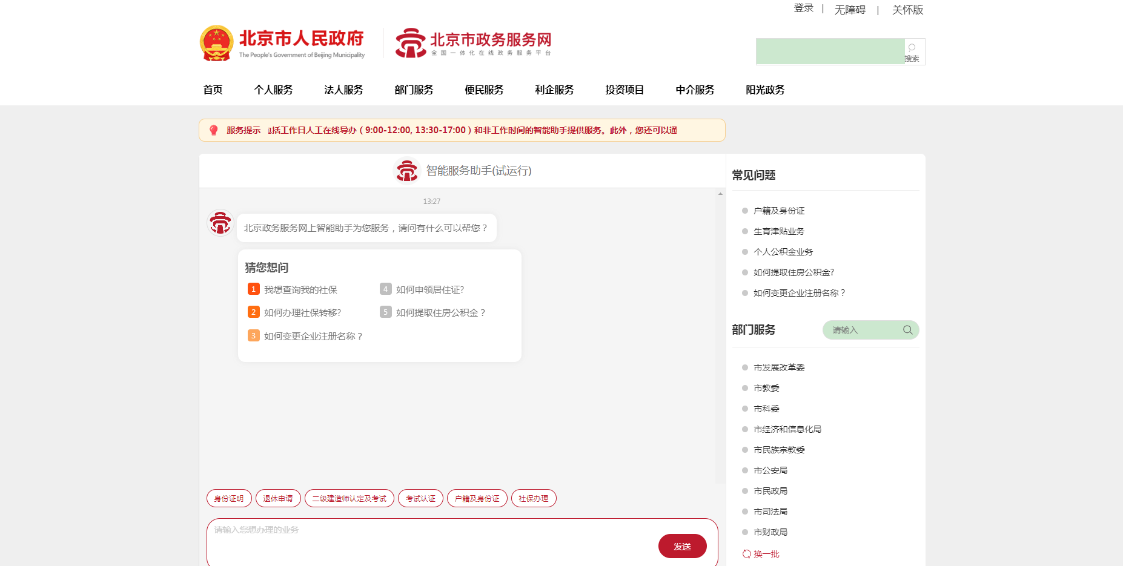Click the lightbulb icon in 服务提示 banner

point(213,130)
